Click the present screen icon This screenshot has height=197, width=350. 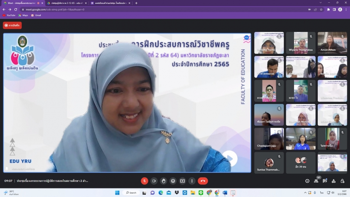pos(182,181)
